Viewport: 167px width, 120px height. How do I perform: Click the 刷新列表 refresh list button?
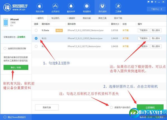tap(47, 107)
